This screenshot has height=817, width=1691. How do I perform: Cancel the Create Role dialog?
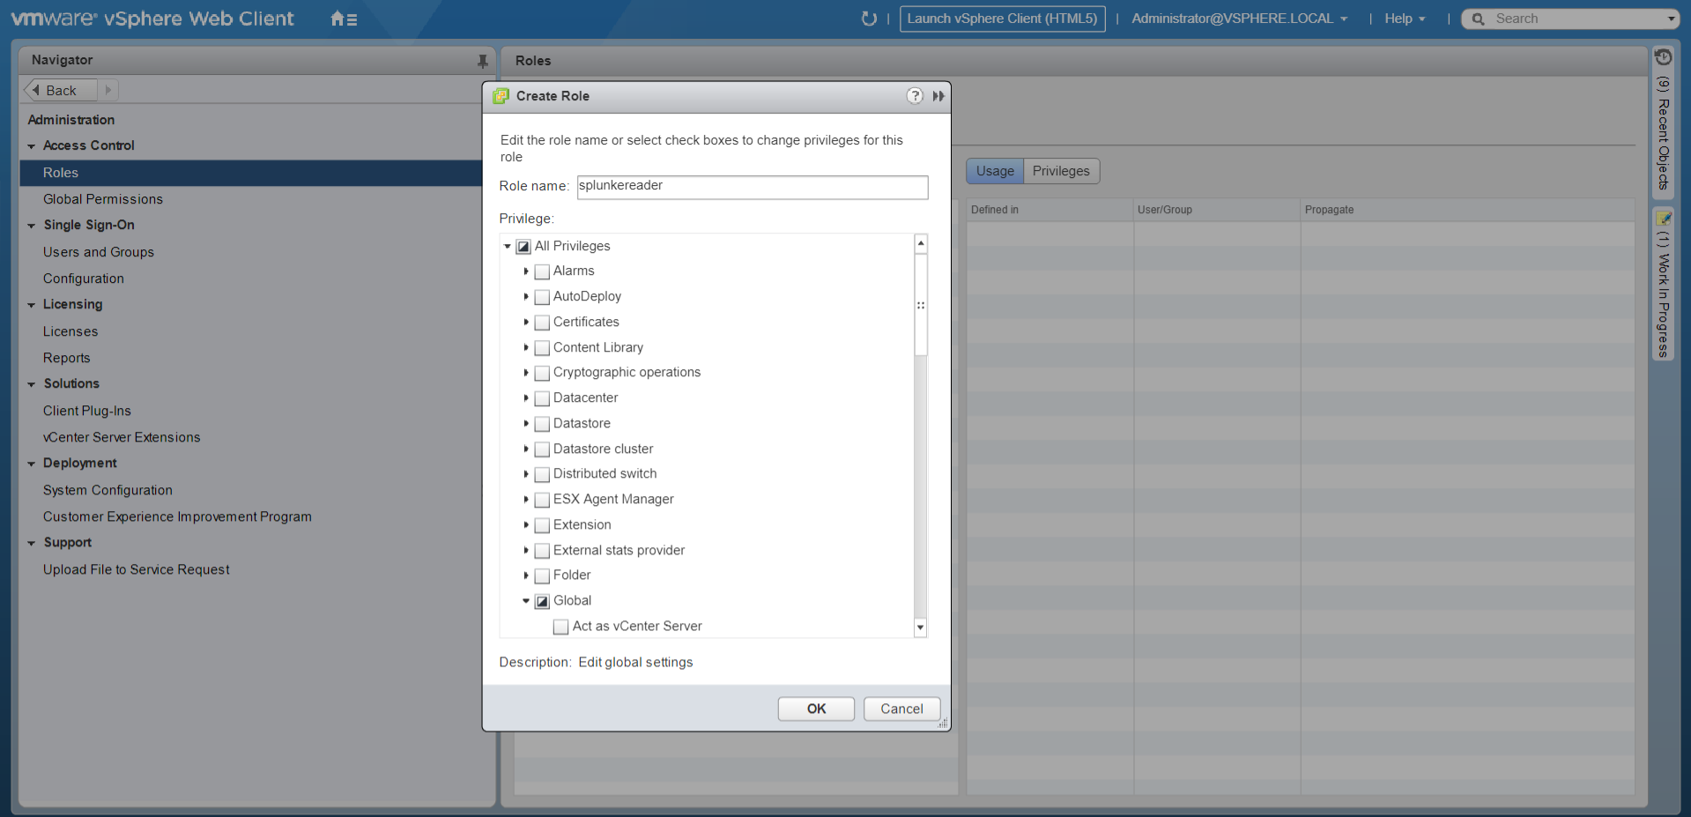901,709
